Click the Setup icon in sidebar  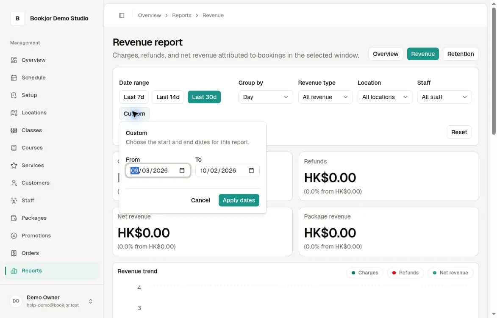click(x=14, y=95)
